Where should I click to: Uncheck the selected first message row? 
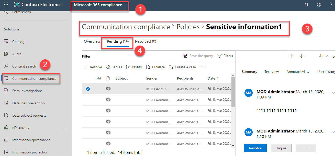[88, 89]
